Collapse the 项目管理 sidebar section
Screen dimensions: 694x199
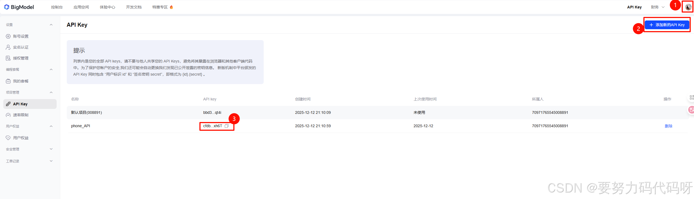(x=51, y=93)
